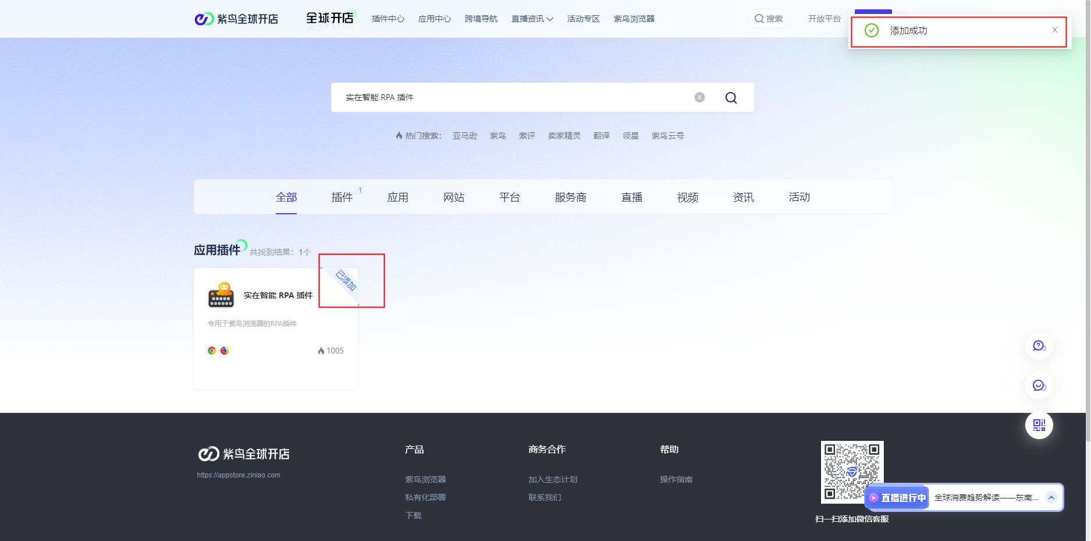1091x541 pixels.
Task: Open the help question floating icon
Action: pyautogui.click(x=1039, y=346)
